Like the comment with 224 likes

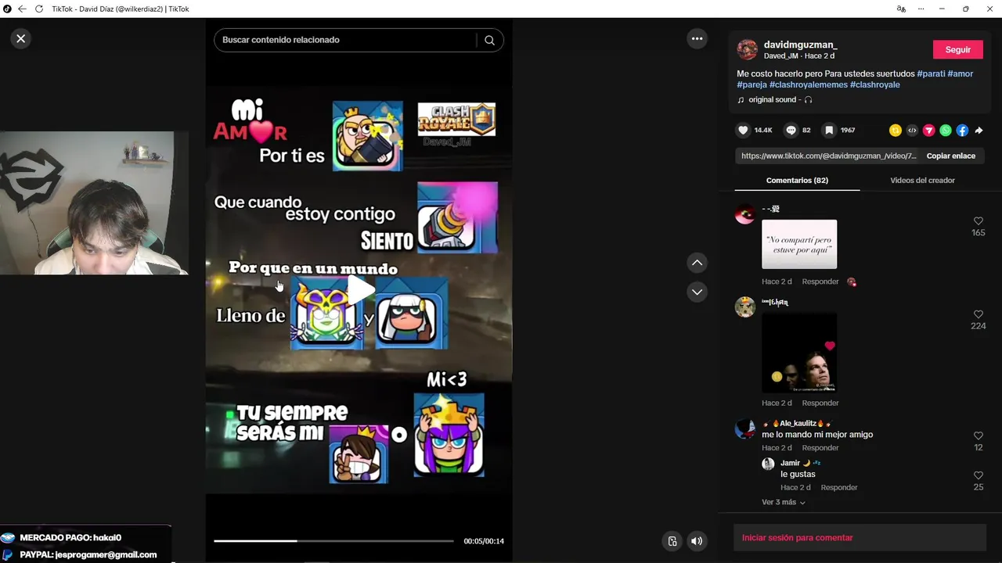click(978, 314)
